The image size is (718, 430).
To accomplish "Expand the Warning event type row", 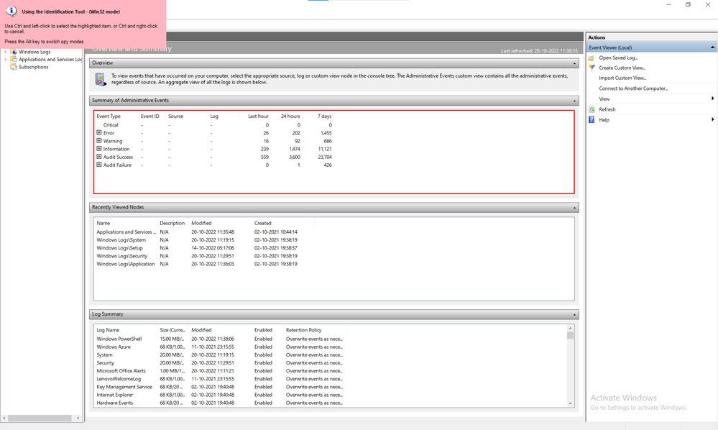I will click(x=99, y=141).
